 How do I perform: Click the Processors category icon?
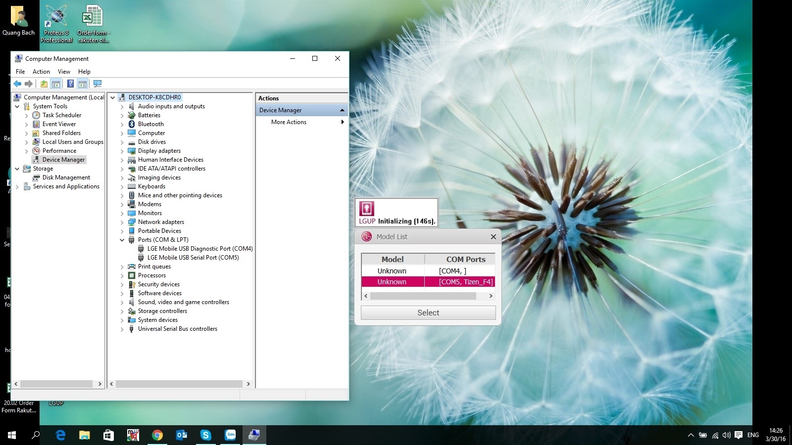click(x=132, y=275)
